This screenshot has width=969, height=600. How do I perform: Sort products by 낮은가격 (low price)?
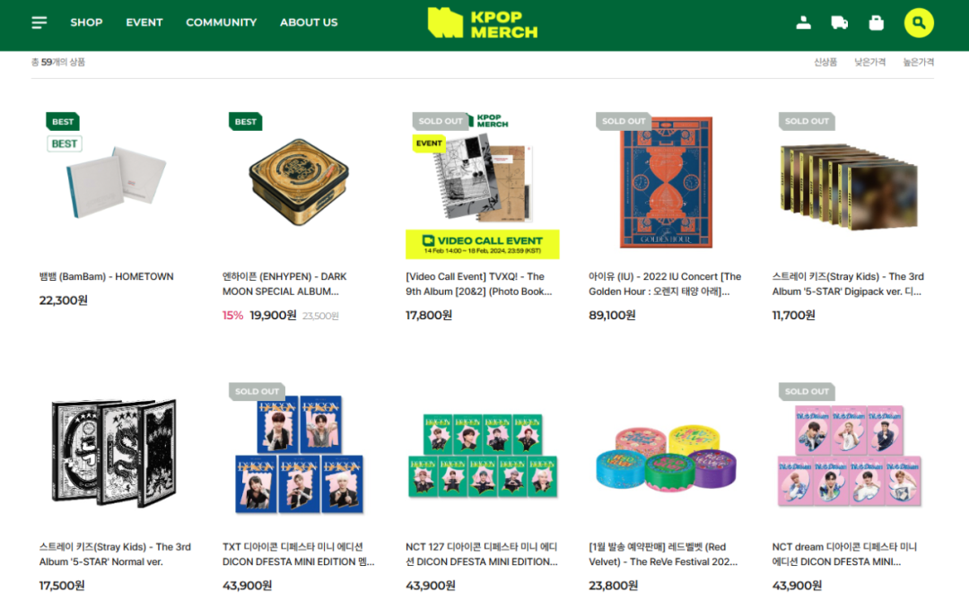coord(869,63)
